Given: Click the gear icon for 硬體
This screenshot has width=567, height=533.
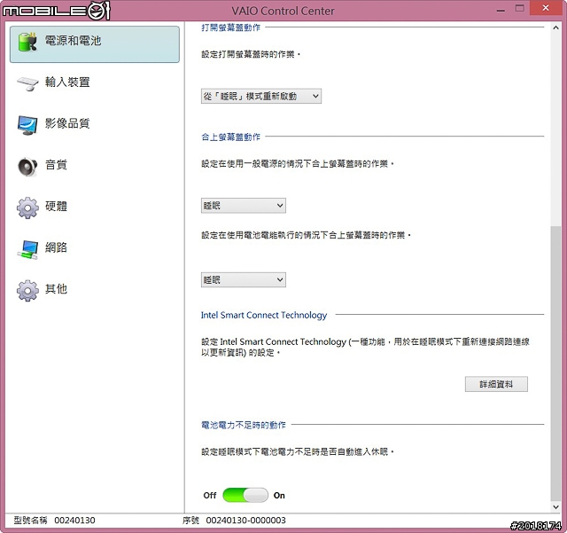Looking at the screenshot, I should coord(27,208).
